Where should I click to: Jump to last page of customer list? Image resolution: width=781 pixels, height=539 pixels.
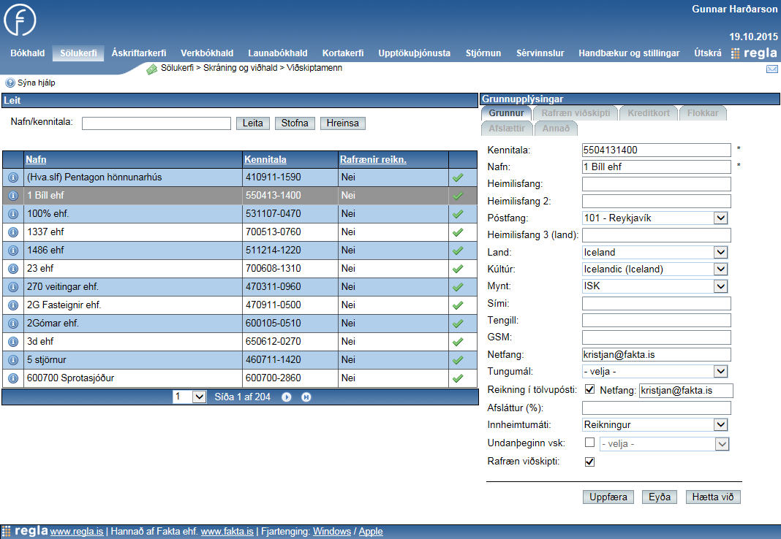click(306, 397)
